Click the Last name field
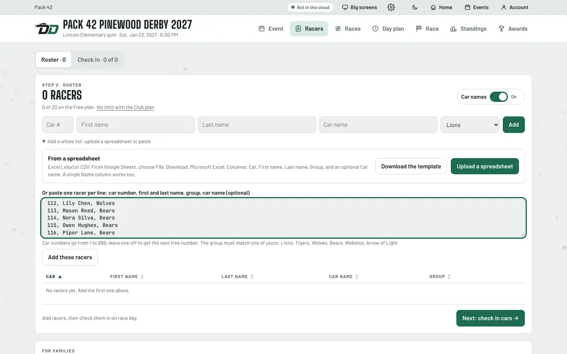The image size is (567, 354). [257, 125]
